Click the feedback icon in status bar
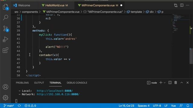The image size is (193, 108). pyautogui.click(x=181, y=106)
